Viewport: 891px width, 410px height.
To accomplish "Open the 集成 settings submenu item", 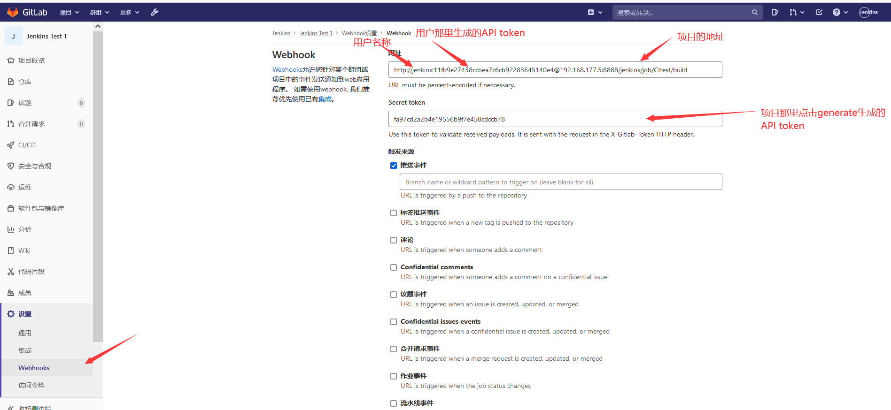I will (x=25, y=350).
